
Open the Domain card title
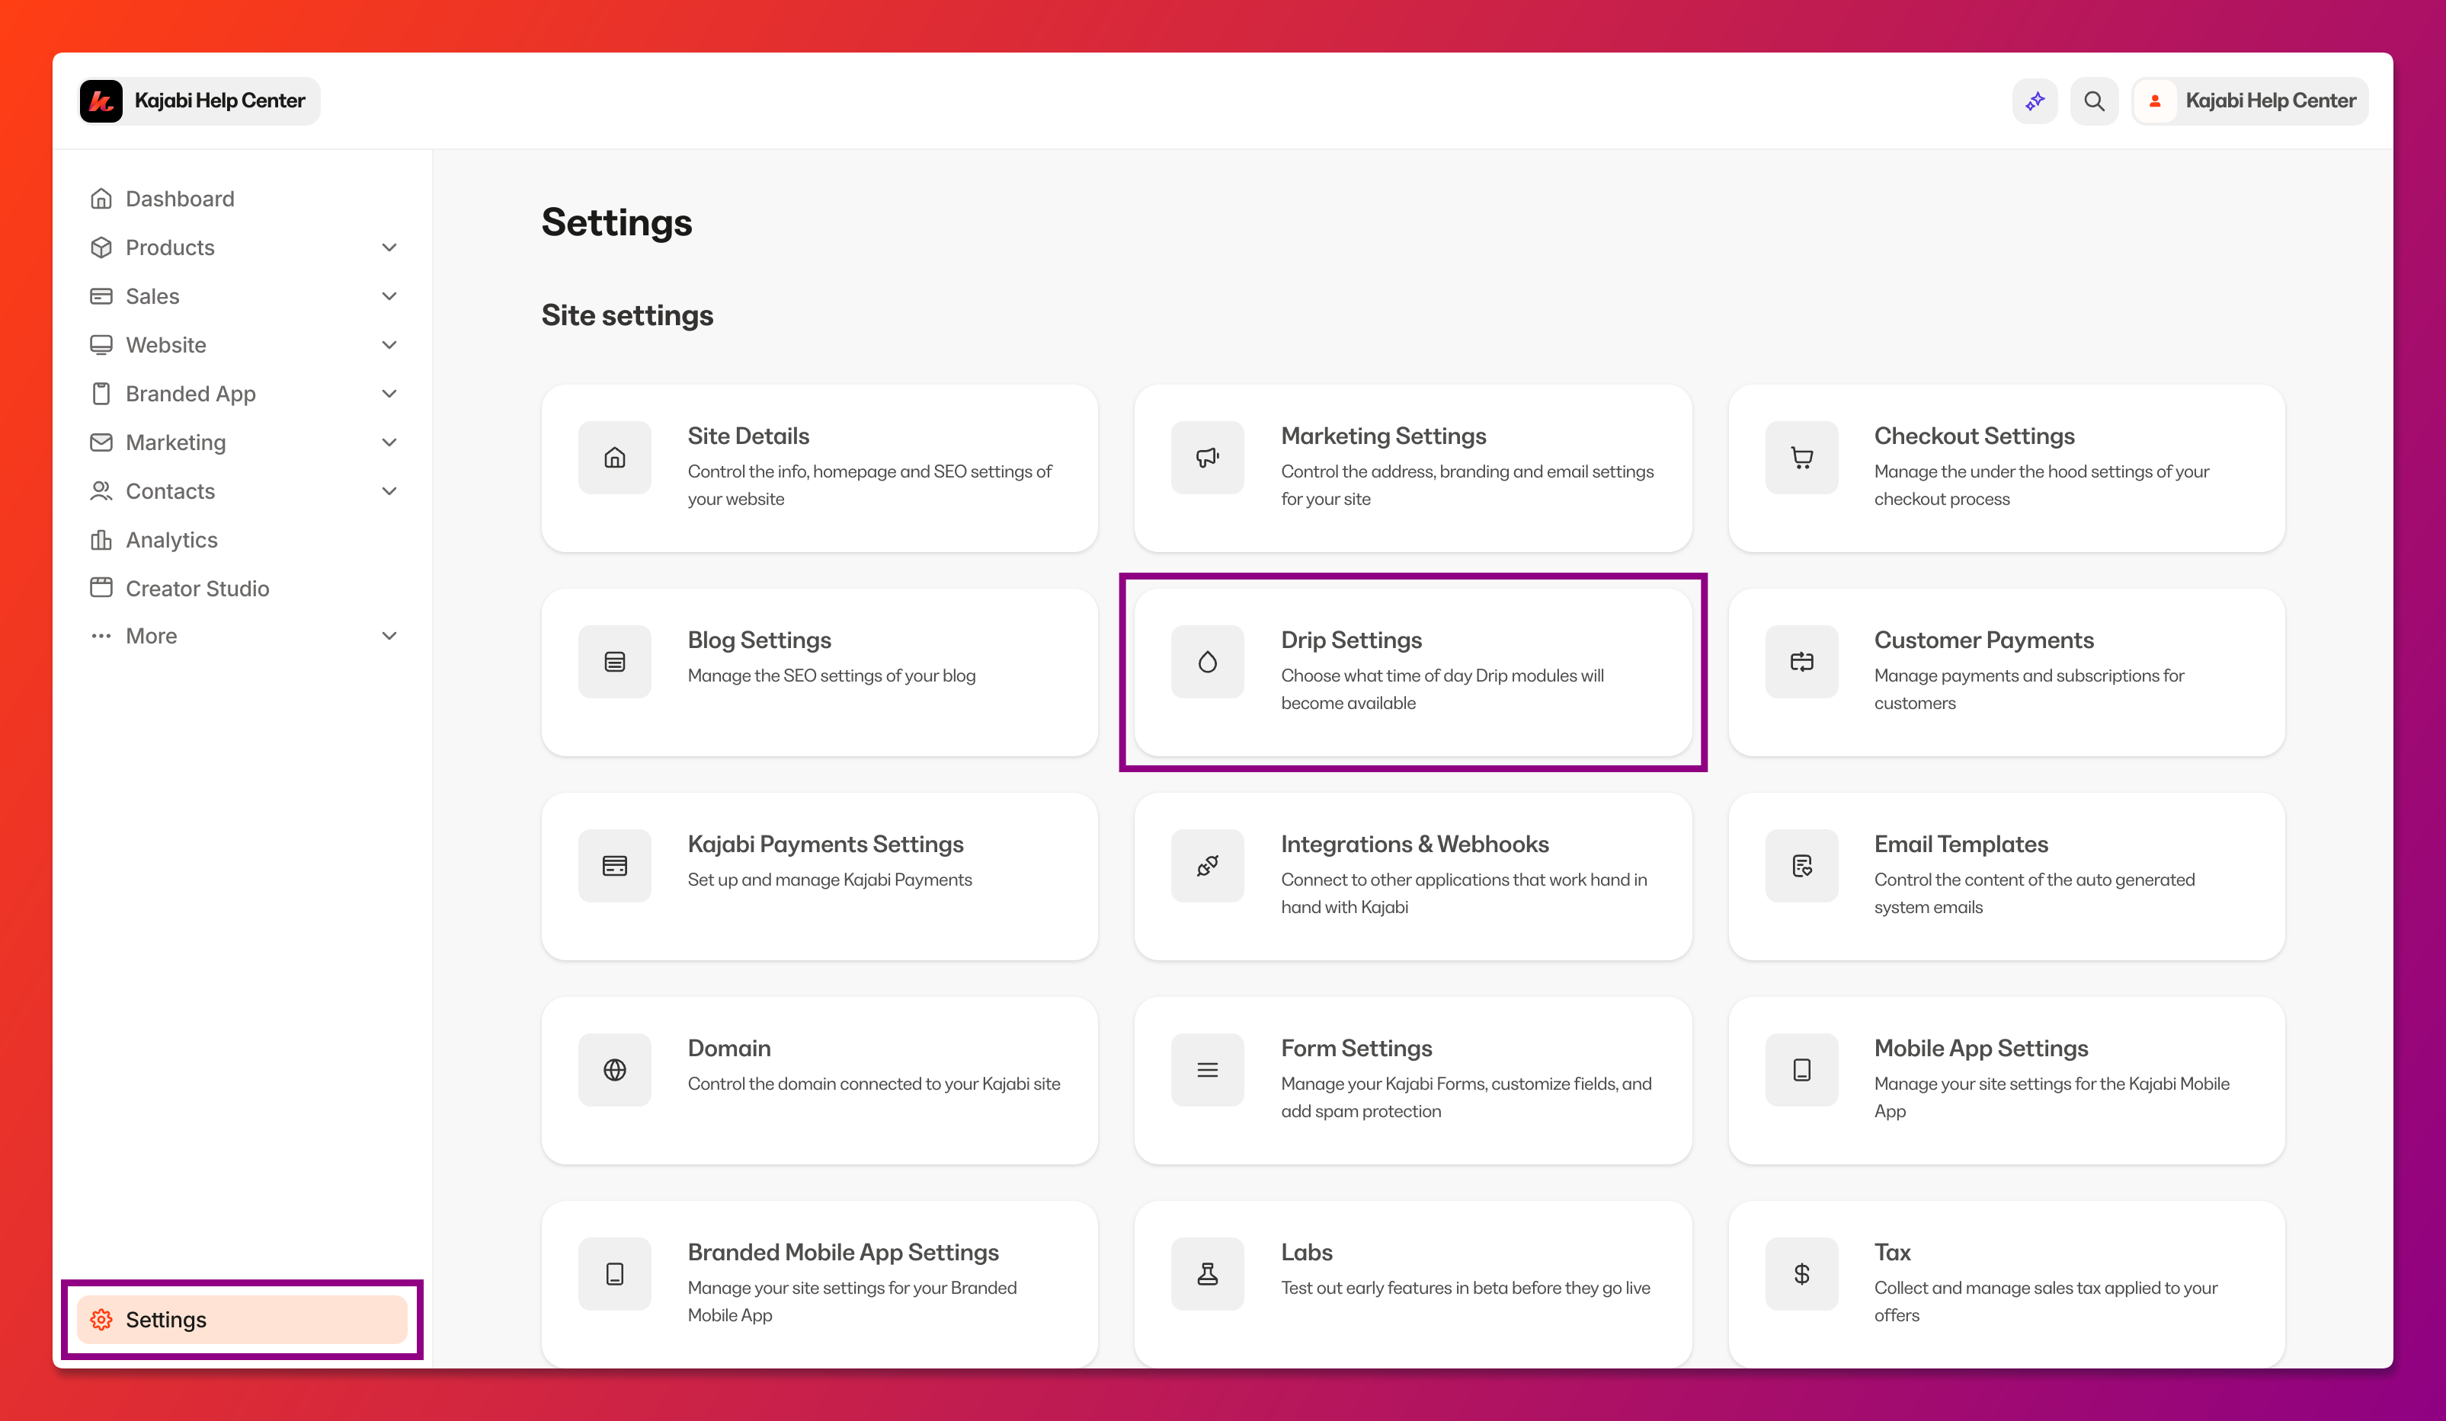click(729, 1049)
